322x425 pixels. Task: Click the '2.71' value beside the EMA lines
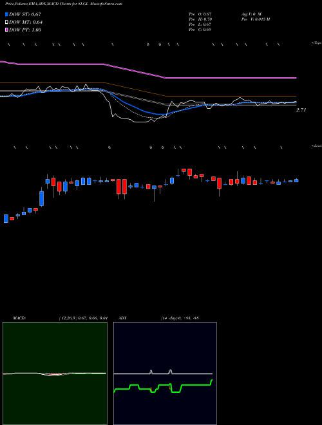point(301,110)
